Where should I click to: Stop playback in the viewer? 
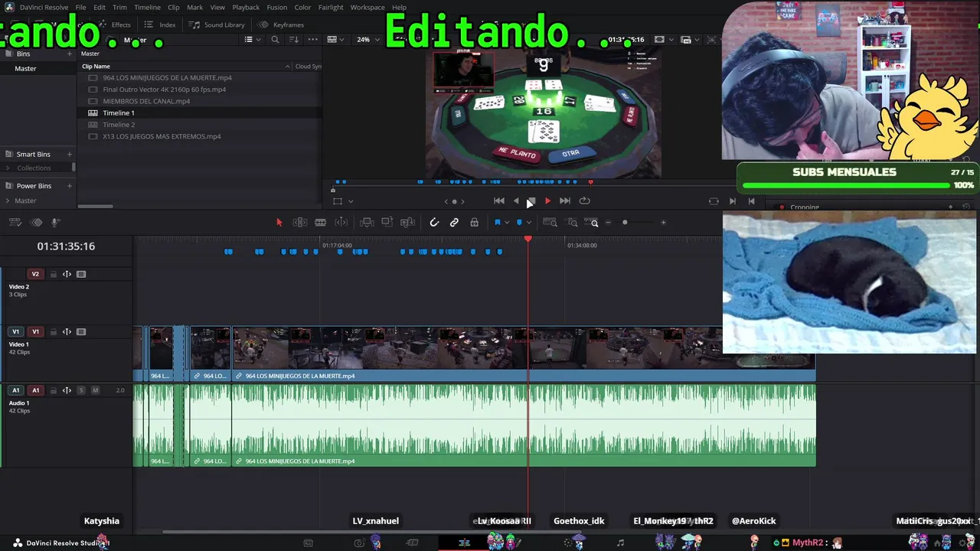point(531,201)
